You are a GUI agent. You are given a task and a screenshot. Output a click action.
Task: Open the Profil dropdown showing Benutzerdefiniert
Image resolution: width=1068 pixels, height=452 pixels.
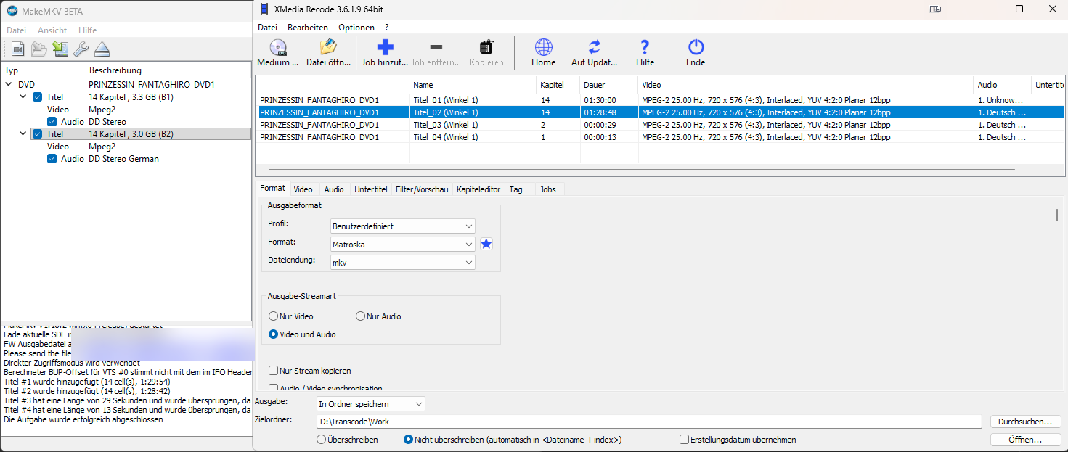pyautogui.click(x=402, y=226)
